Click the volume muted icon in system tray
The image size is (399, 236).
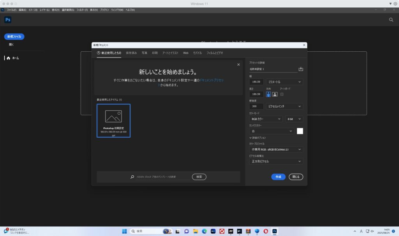(x=372, y=231)
